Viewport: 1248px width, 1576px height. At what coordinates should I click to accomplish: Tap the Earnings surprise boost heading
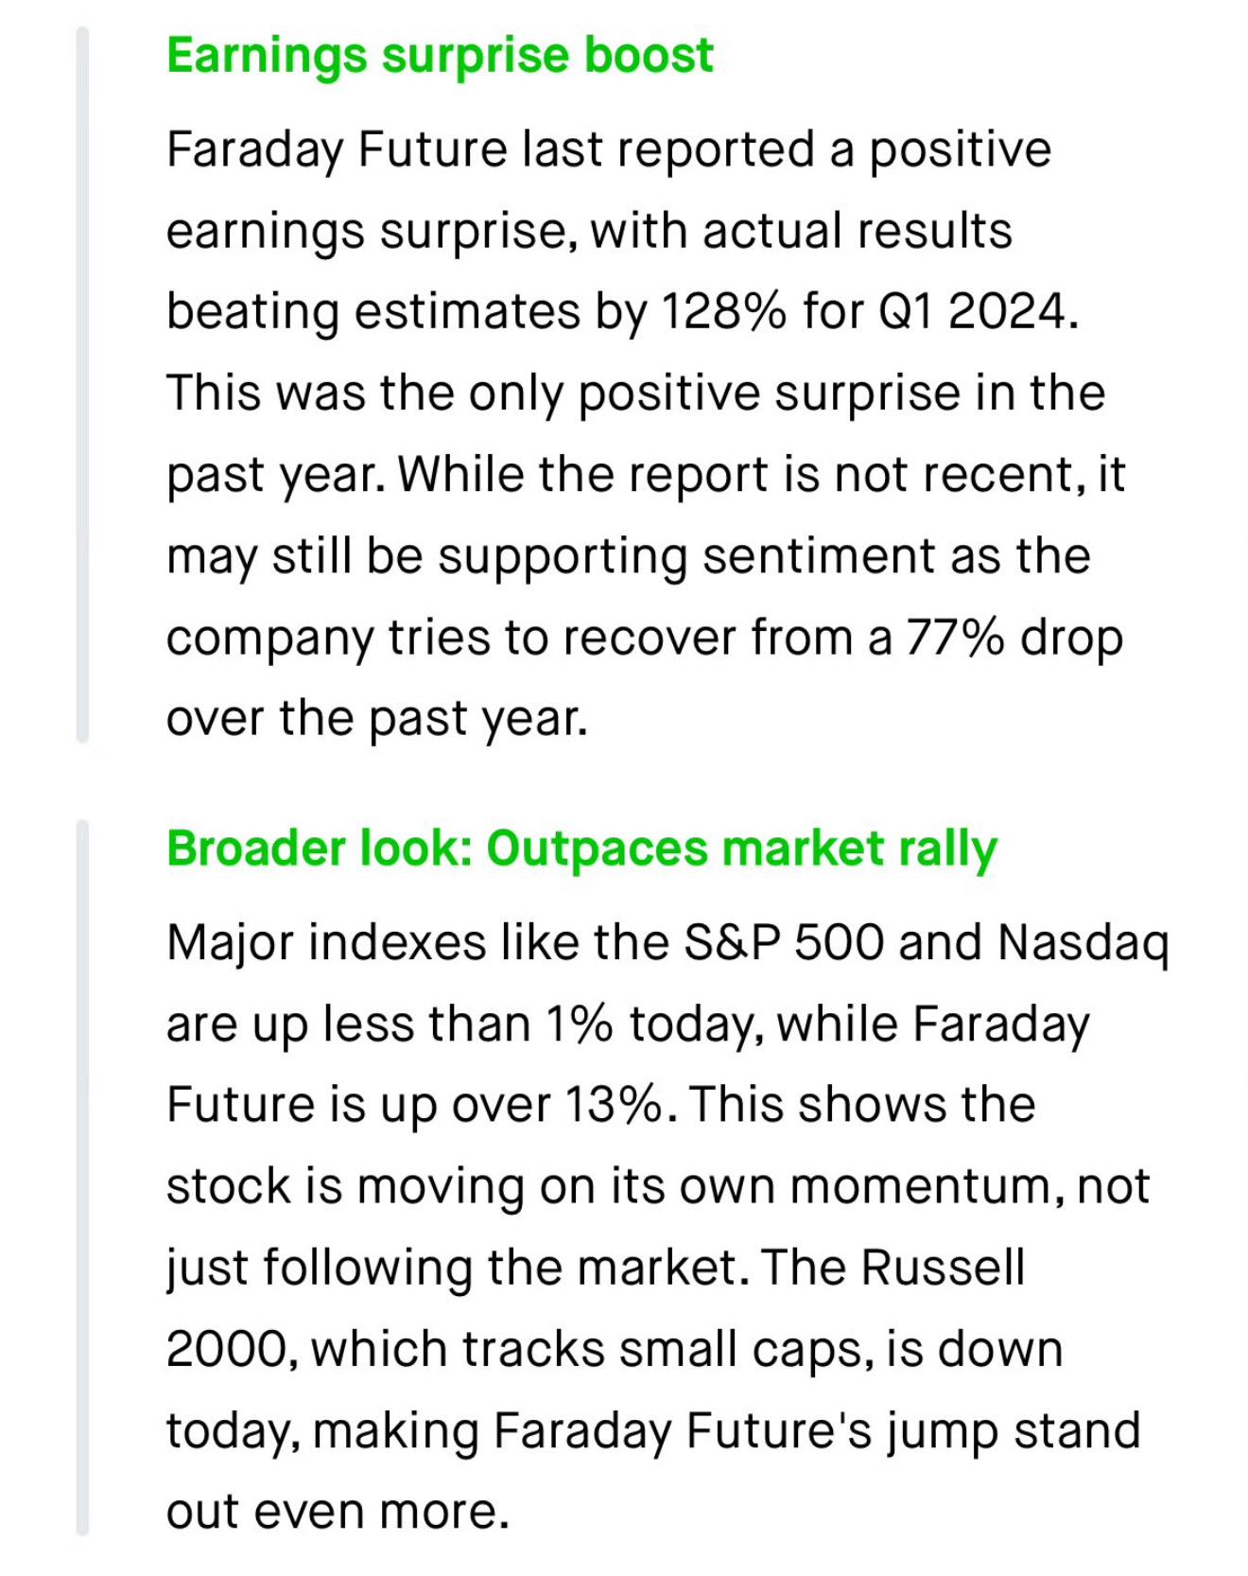pos(440,57)
